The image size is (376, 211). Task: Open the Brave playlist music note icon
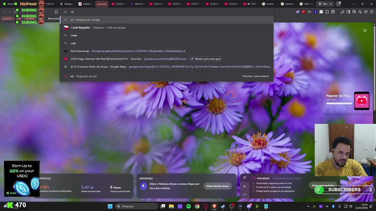[x=342, y=12]
